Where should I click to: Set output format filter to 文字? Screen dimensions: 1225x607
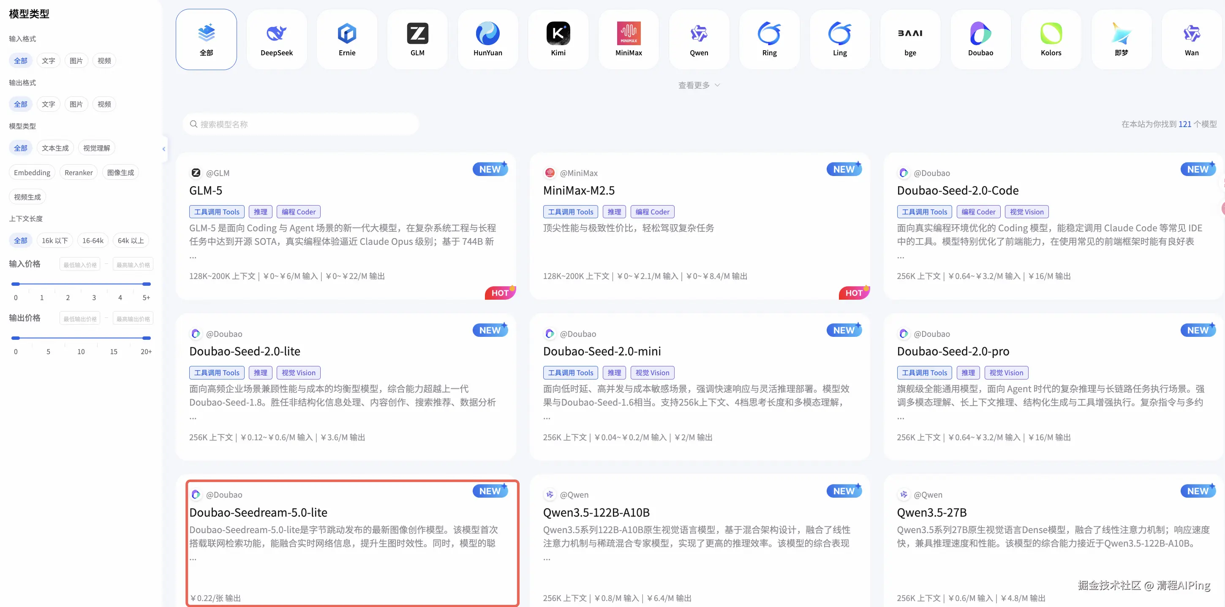click(48, 104)
